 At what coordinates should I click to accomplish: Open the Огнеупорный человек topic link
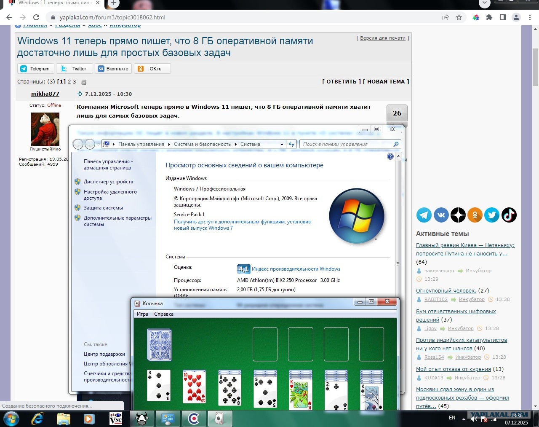pos(446,291)
